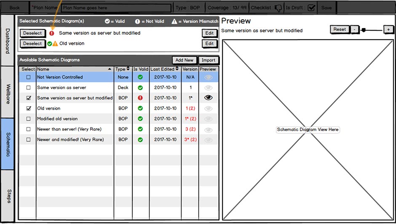Click the Plan Name input field
The width and height of the screenshot is (396, 224).
pos(117,8)
